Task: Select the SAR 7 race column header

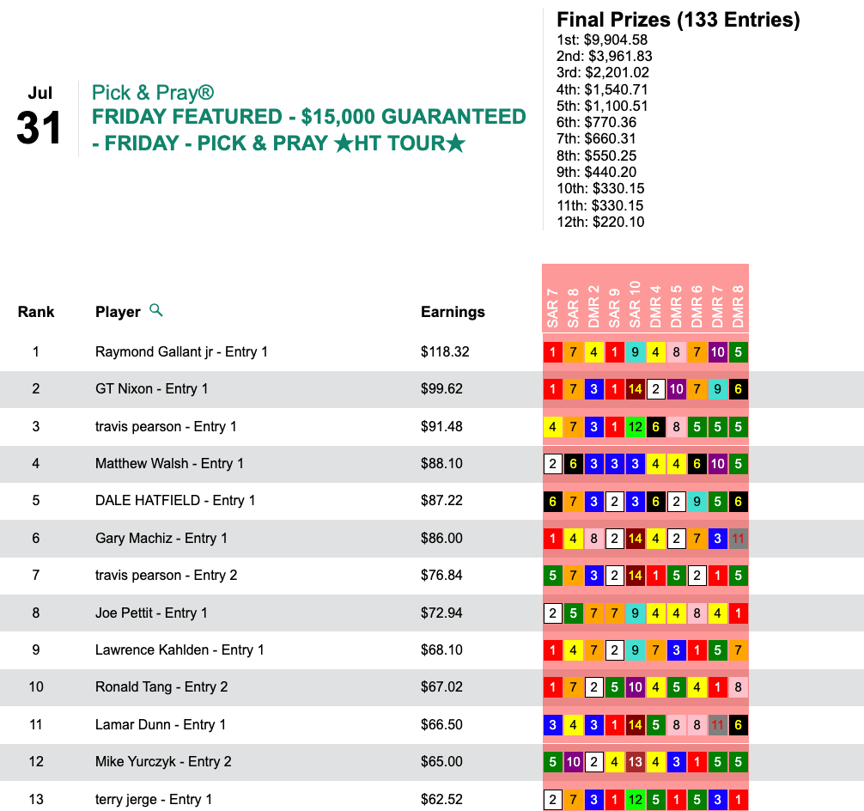Action: (553, 308)
